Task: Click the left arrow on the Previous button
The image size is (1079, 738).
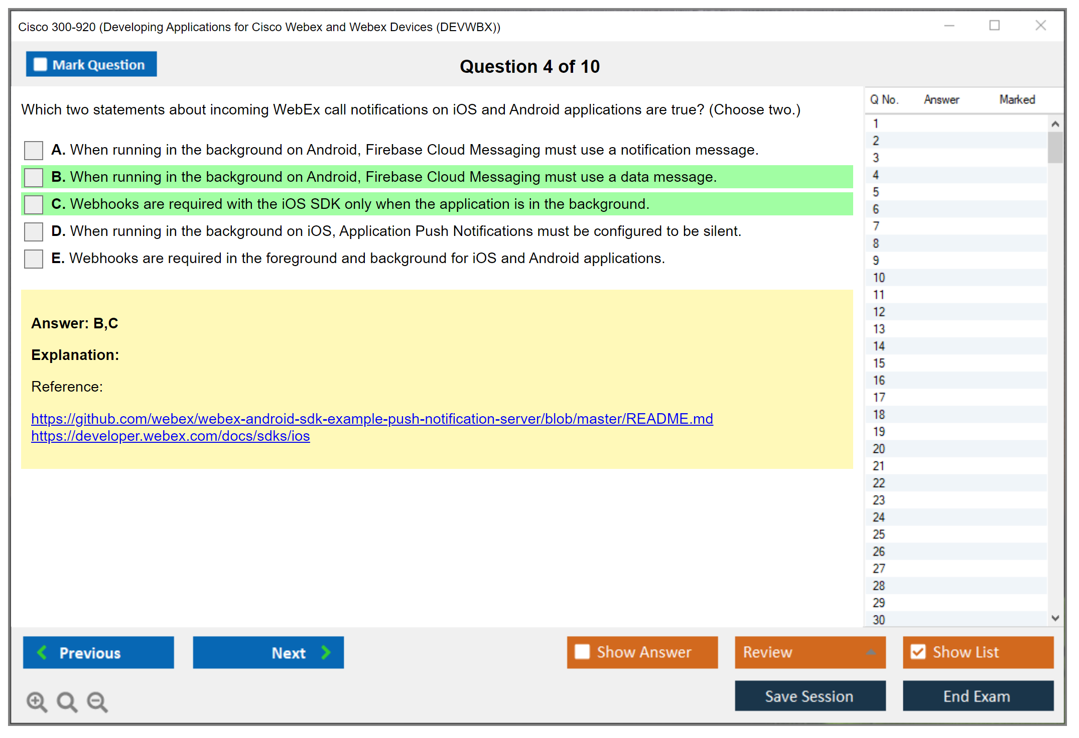Action: point(43,652)
